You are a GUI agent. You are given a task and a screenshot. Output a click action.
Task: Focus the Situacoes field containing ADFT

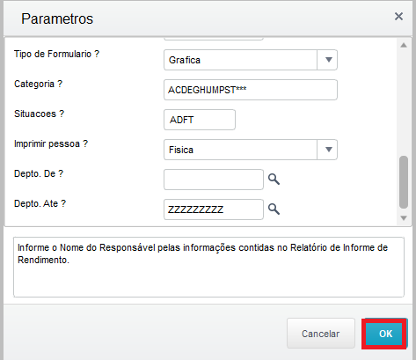[x=200, y=120]
